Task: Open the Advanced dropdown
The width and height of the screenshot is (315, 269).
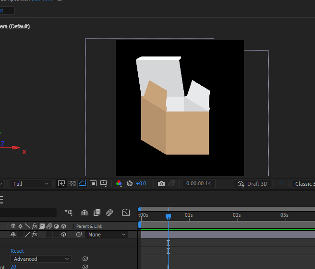Action: click(x=41, y=259)
